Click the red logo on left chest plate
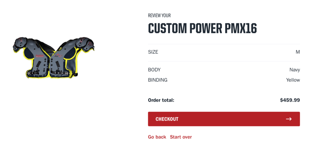 tap(40, 56)
